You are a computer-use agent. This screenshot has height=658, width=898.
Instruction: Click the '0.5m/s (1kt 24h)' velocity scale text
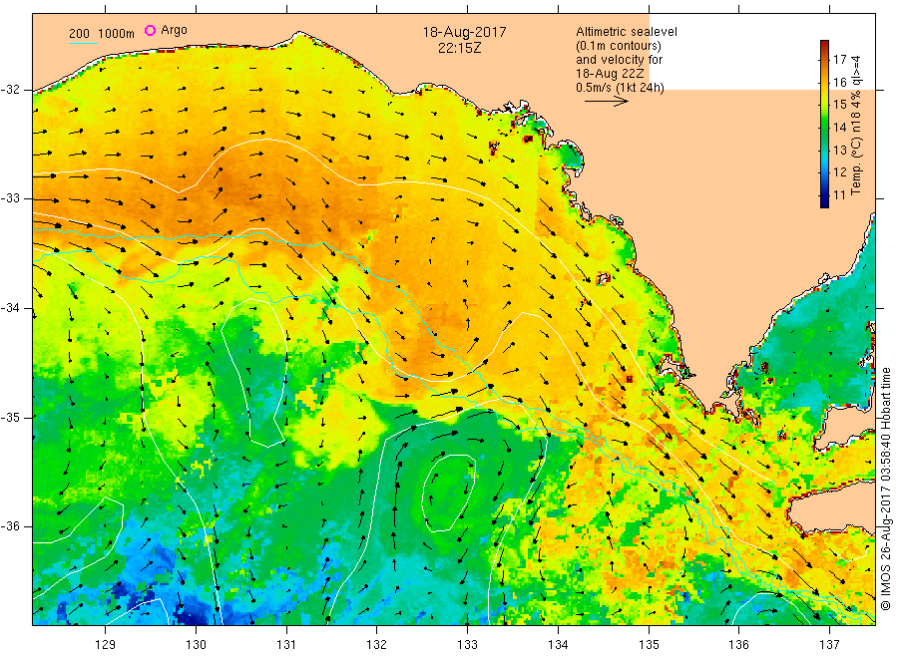620,88
